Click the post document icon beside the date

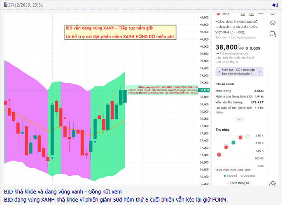point(6,5)
